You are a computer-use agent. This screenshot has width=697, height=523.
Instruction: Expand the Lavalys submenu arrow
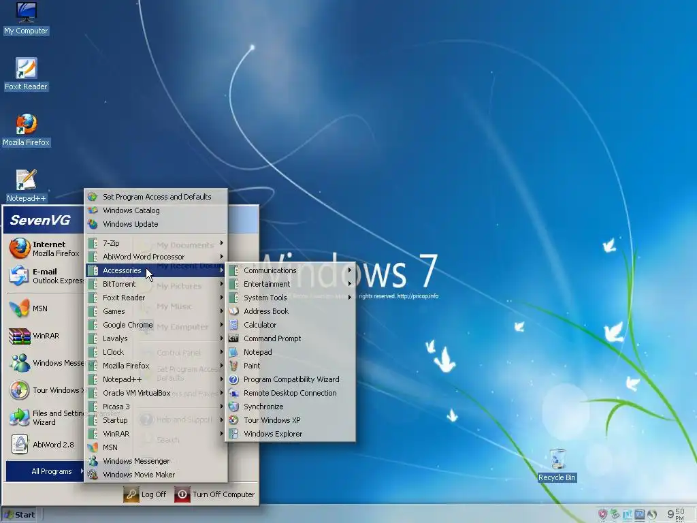point(221,338)
